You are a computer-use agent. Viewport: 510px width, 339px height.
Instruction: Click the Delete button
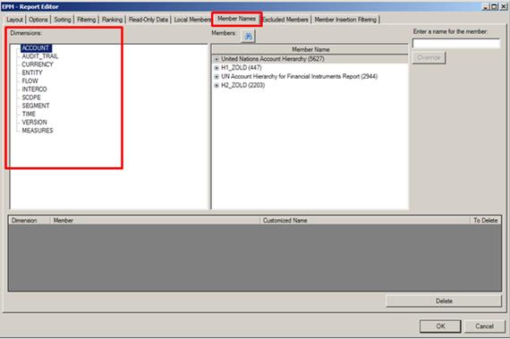(444, 301)
